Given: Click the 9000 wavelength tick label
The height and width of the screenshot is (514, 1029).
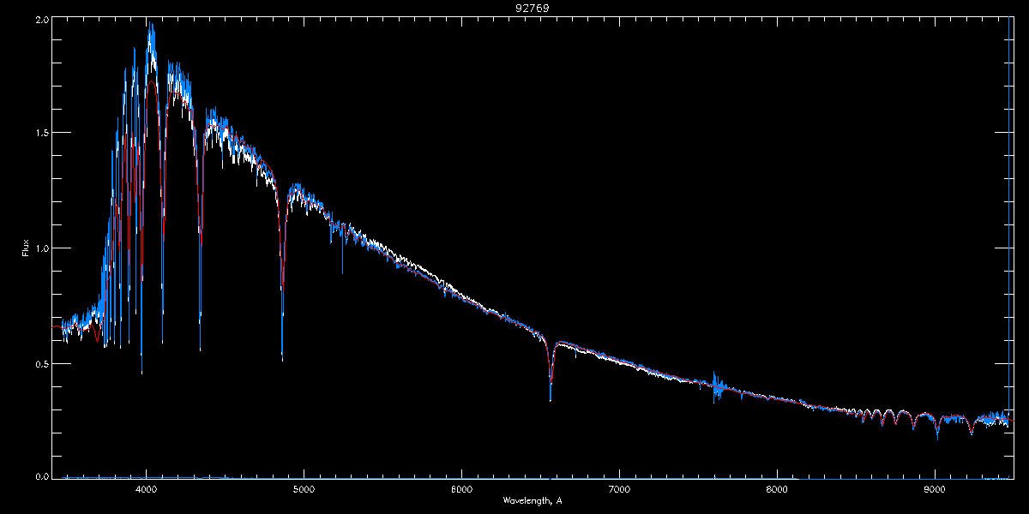Looking at the screenshot, I should click(935, 489).
